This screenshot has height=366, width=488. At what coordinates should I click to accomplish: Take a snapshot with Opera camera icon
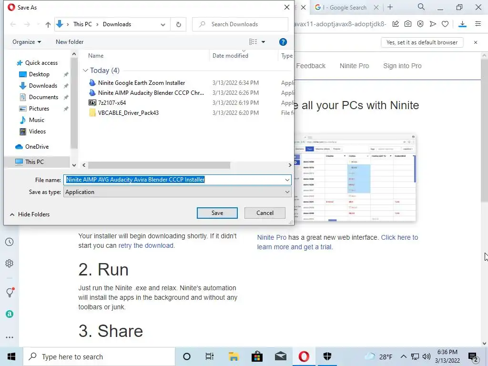coord(408,24)
